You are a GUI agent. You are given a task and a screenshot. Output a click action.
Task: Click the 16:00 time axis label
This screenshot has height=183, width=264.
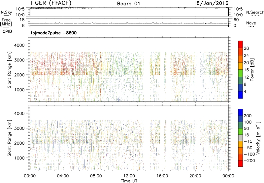click(x=162, y=176)
